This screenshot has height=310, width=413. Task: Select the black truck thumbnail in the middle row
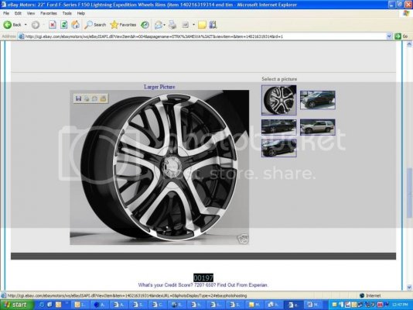279,127
